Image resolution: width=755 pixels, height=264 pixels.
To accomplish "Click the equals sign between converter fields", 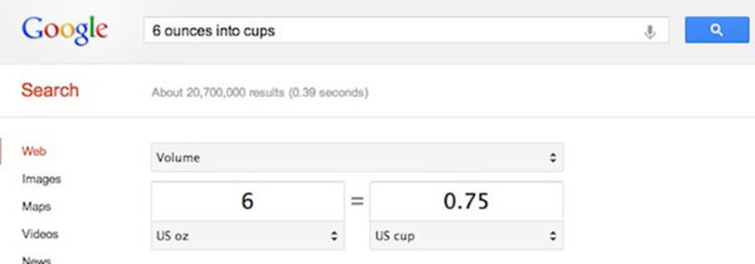I will point(357,201).
